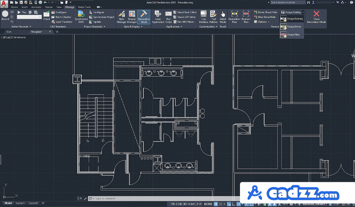Click the New file icon in quick access
This screenshot has width=355, height=207.
click(x=12, y=2)
